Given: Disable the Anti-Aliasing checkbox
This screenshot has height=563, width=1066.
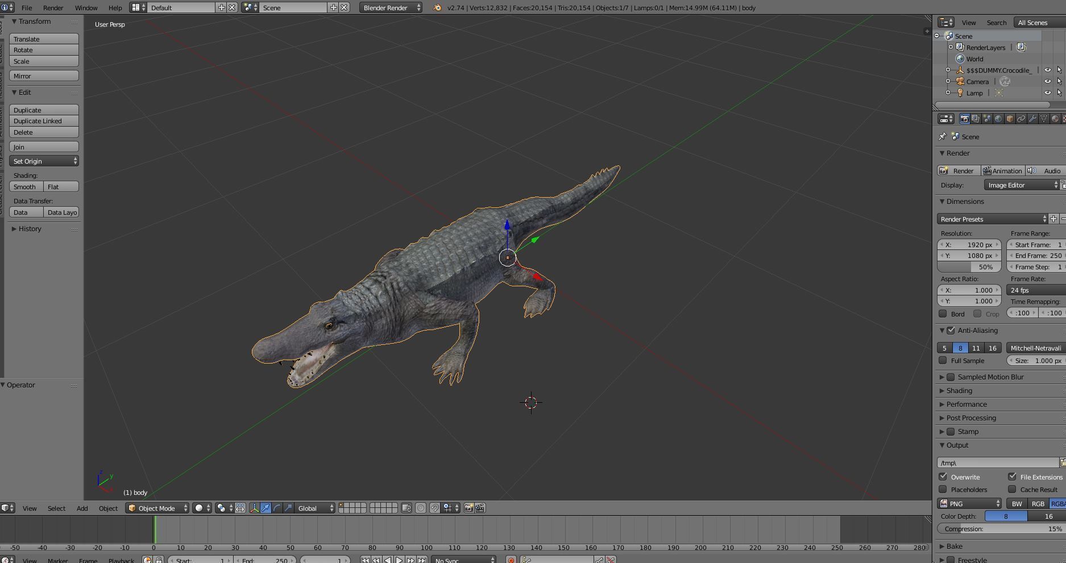Looking at the screenshot, I should [951, 330].
